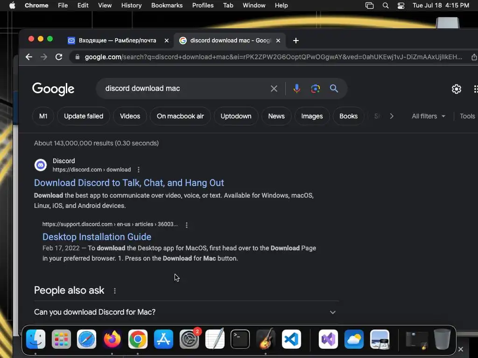Launch Safari from the Dock
The image size is (478, 358).
click(x=86, y=339)
